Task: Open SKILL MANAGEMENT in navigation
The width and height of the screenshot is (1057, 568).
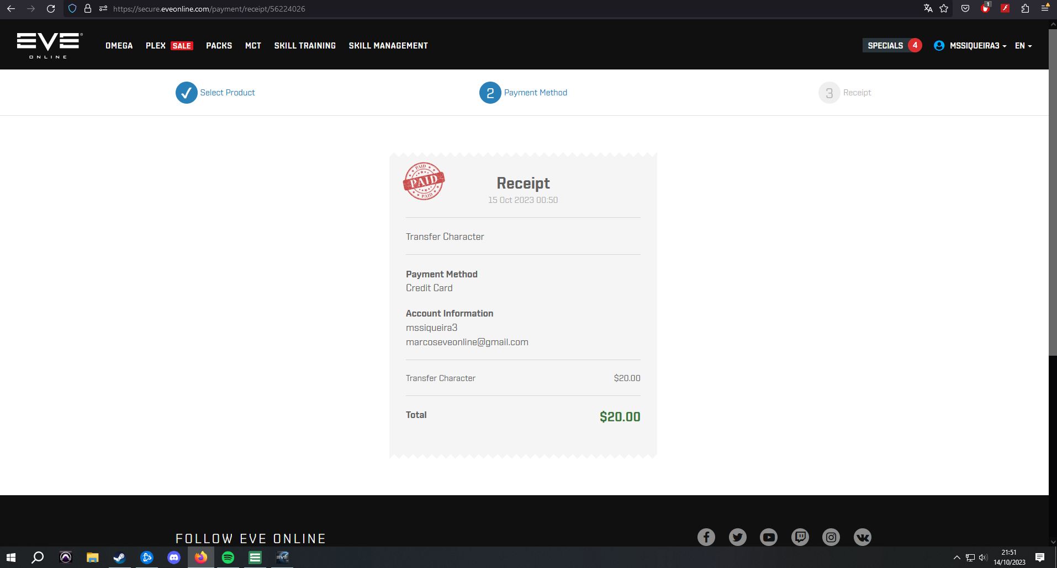Action: pos(388,46)
